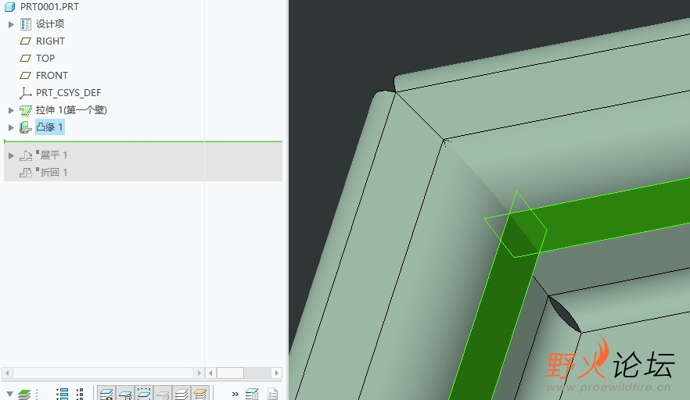Open the green layers tree icon
The width and height of the screenshot is (690, 400).
25,394
